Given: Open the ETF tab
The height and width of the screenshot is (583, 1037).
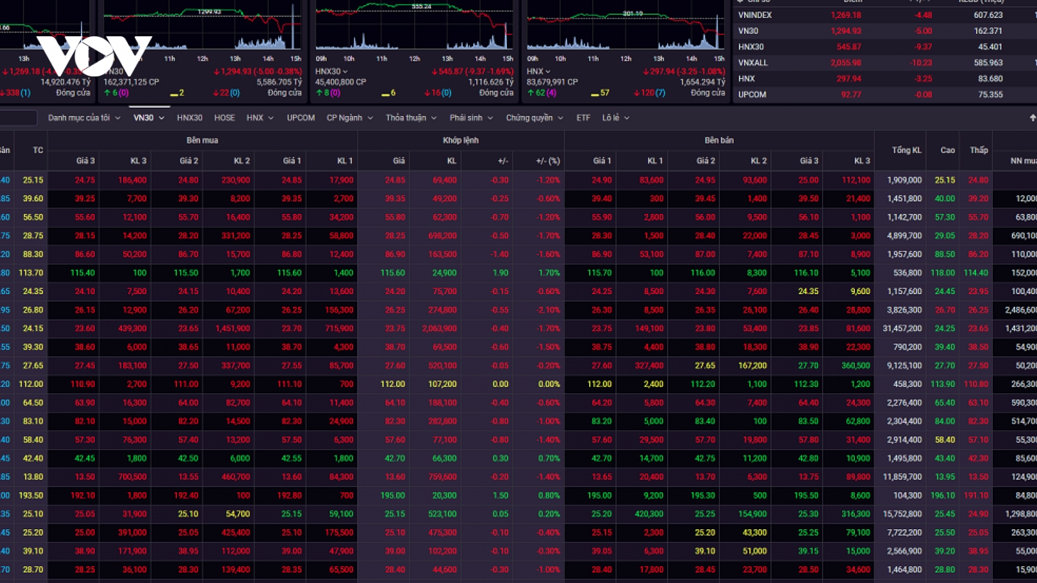Looking at the screenshot, I should pos(583,118).
